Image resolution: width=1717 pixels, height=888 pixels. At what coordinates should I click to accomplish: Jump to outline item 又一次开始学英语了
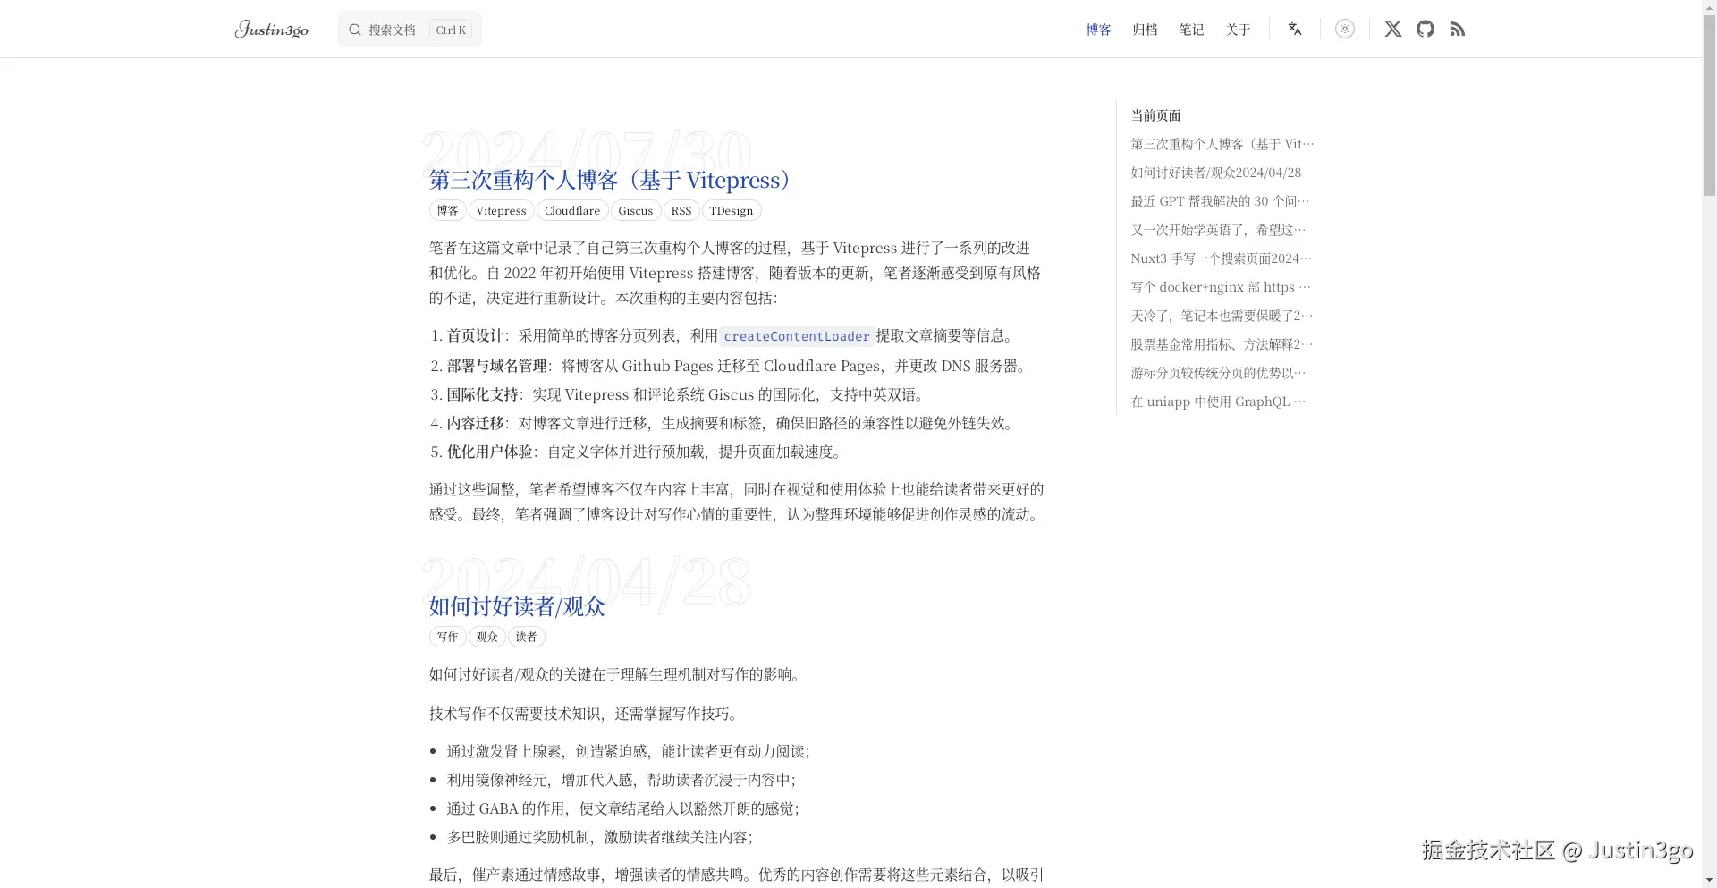[1218, 230]
